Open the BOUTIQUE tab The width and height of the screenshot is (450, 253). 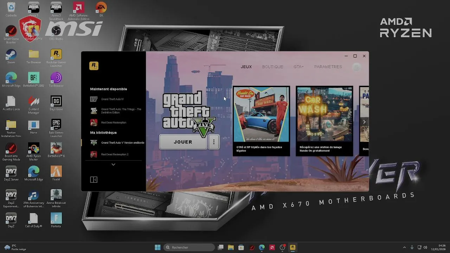272,67
